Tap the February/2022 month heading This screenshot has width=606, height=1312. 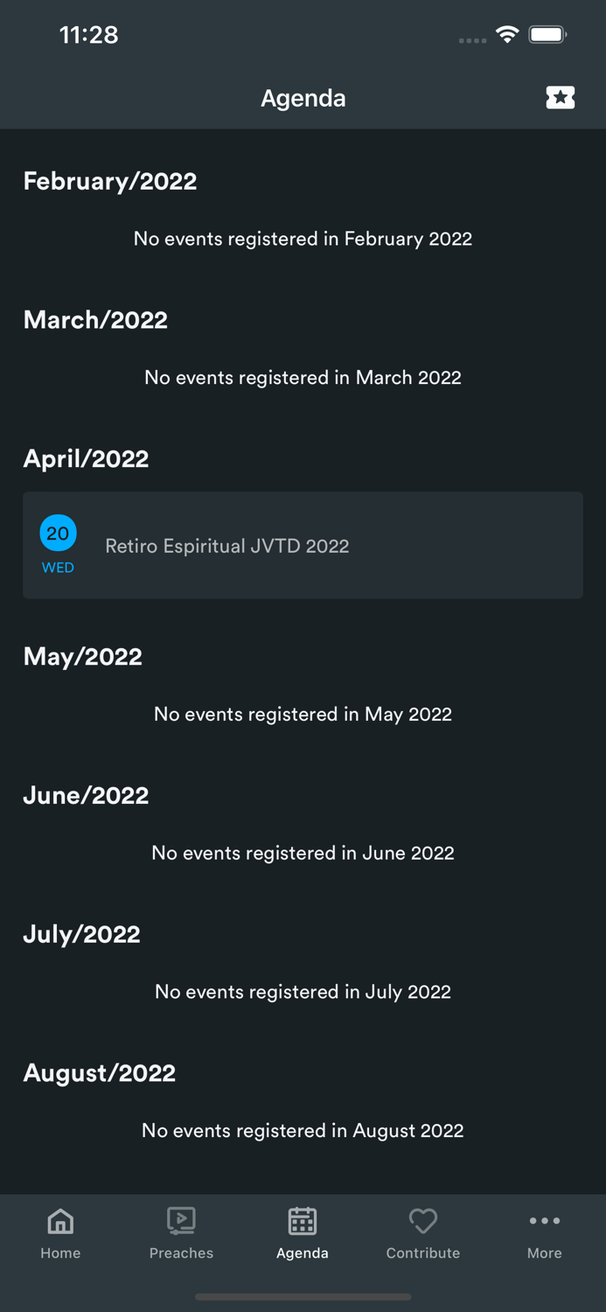[110, 181]
